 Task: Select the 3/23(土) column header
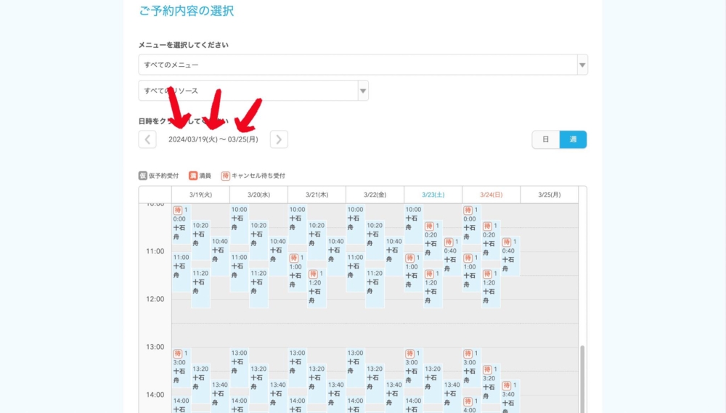(x=433, y=195)
